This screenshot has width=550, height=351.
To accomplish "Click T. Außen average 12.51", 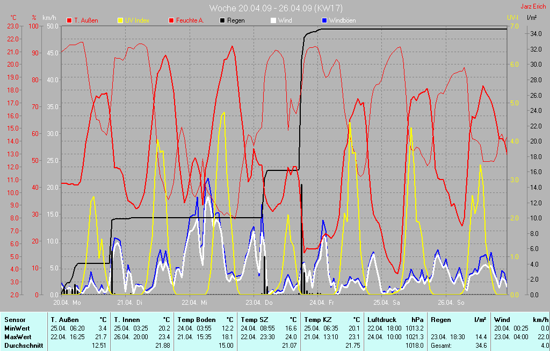I will tap(99, 346).
